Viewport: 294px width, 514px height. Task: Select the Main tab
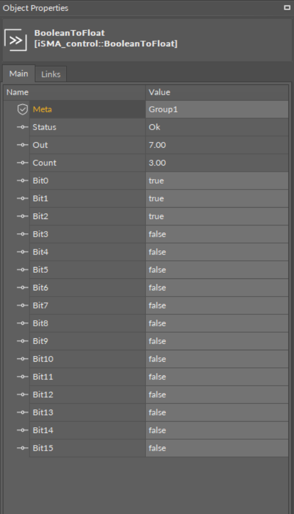(x=19, y=74)
